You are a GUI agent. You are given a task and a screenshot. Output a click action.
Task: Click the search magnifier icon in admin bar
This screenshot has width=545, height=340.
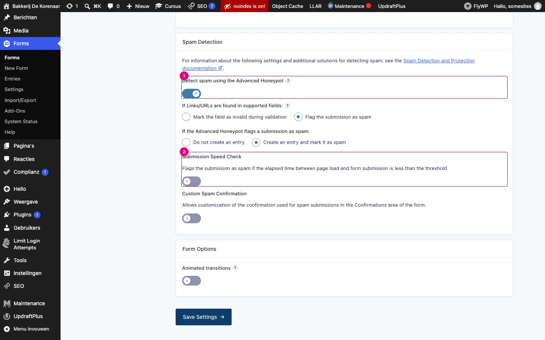(87, 6)
